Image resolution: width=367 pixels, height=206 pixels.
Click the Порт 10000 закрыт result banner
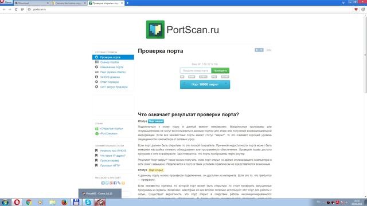[x=205, y=84]
